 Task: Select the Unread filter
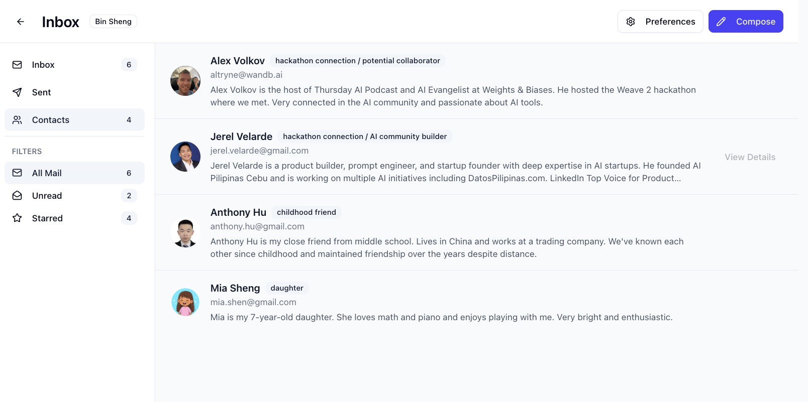[47, 196]
